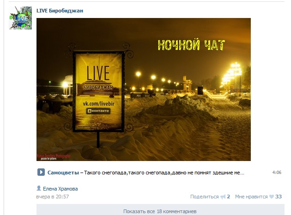The height and width of the screenshot is (215, 291).
Task: Open Елена Храмова's profile link
Action: coord(61,189)
